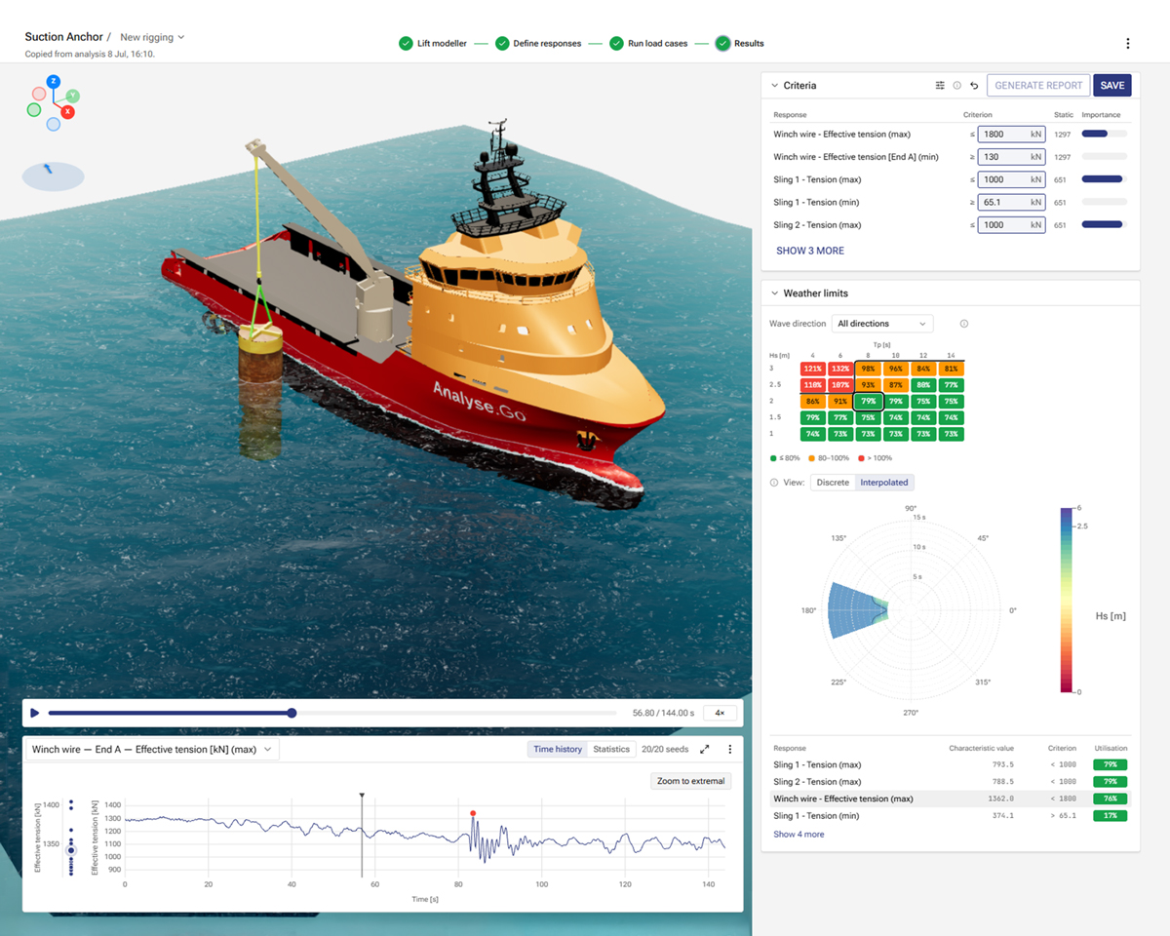Edit Sling 2 Tension (max) criterion field
This screenshot has width=1170, height=936.
1011,225
